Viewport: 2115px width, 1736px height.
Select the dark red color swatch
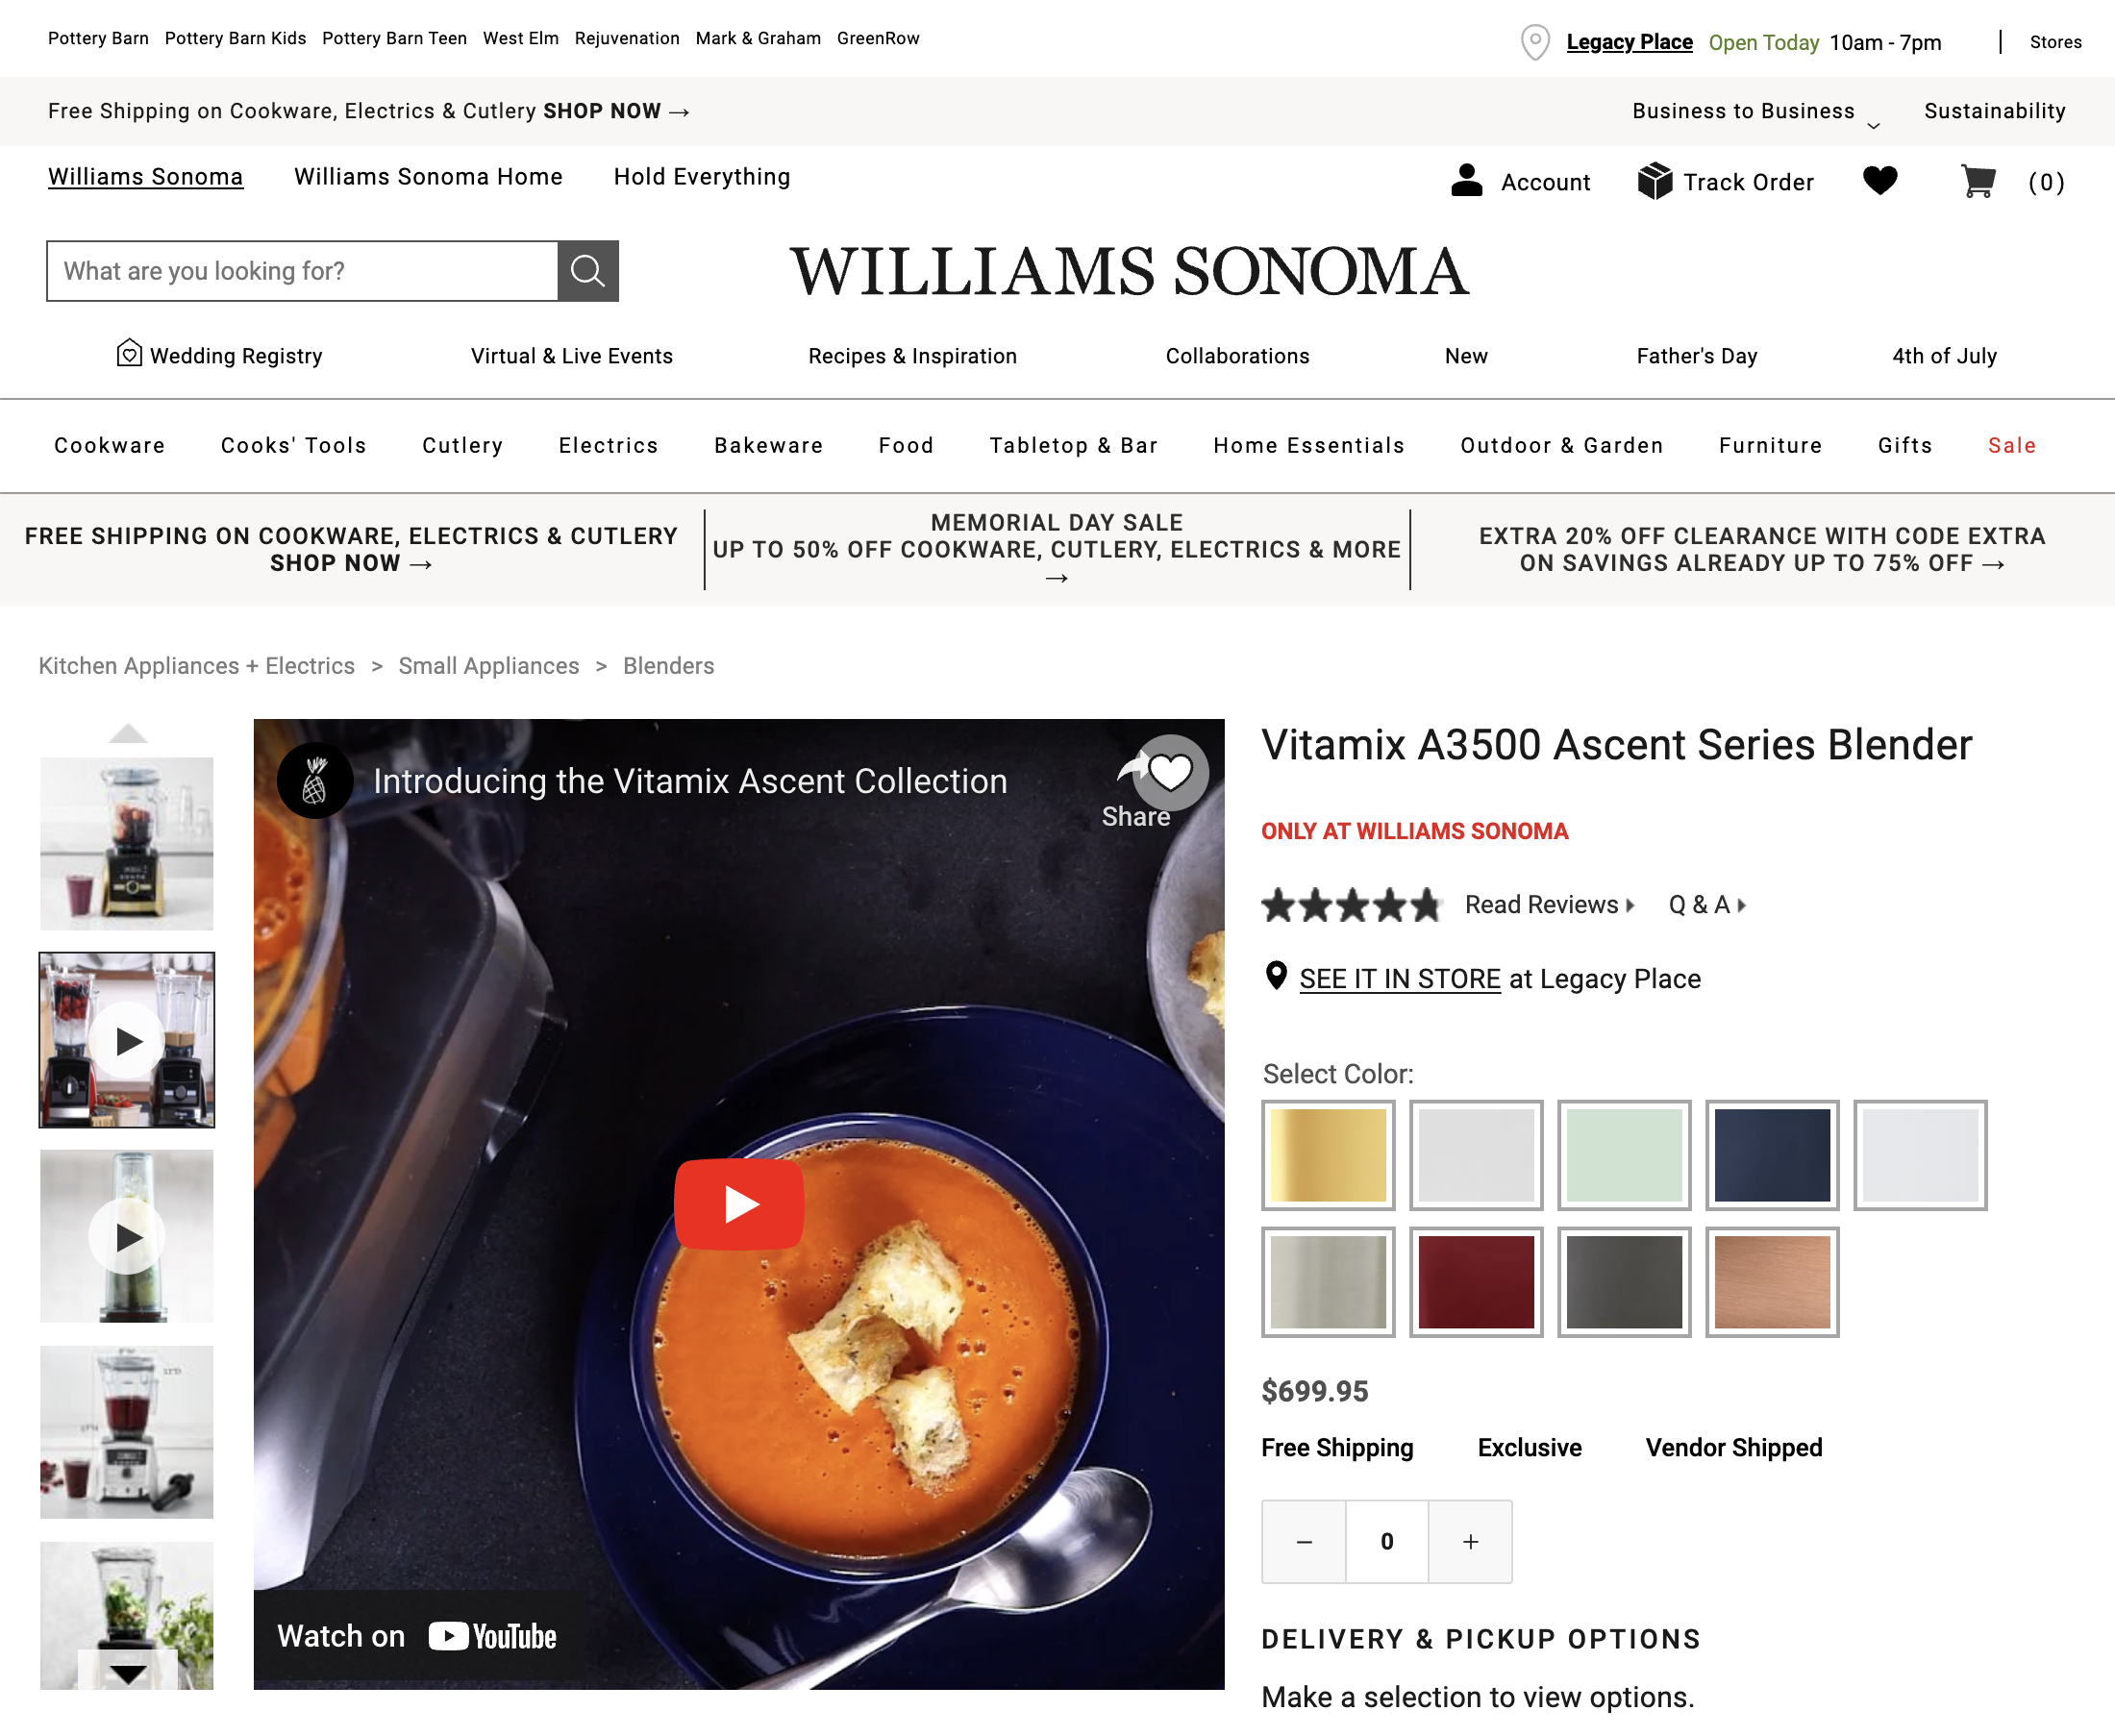(x=1476, y=1282)
